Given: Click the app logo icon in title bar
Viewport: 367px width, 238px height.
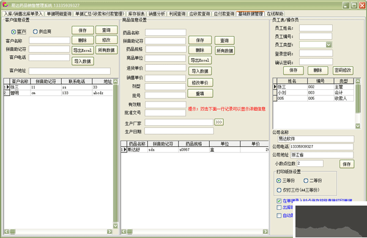Looking at the screenshot, I should (5, 5).
